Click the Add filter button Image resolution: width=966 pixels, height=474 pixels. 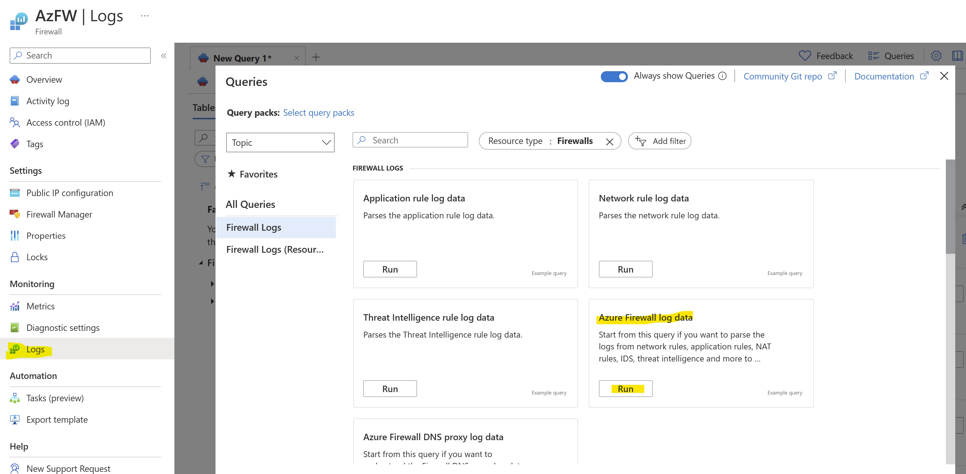[660, 141]
